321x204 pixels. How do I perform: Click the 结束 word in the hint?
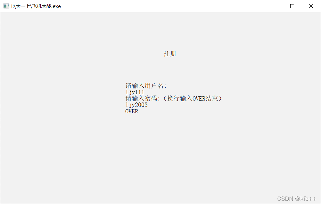pyautogui.click(x=212, y=99)
